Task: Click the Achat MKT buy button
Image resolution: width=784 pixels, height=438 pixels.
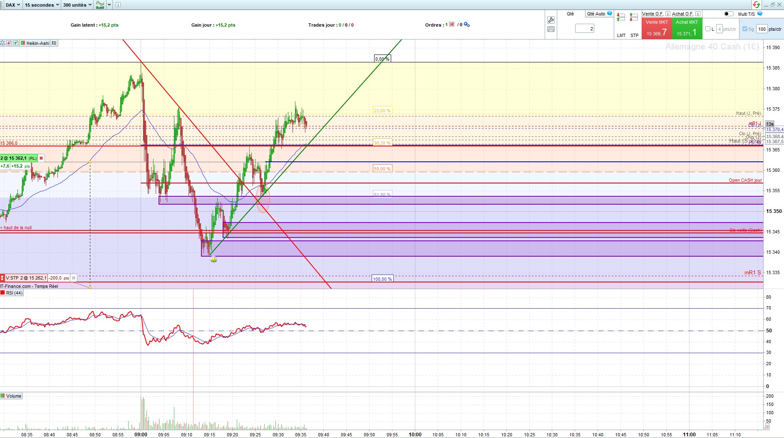Action: tap(687, 28)
